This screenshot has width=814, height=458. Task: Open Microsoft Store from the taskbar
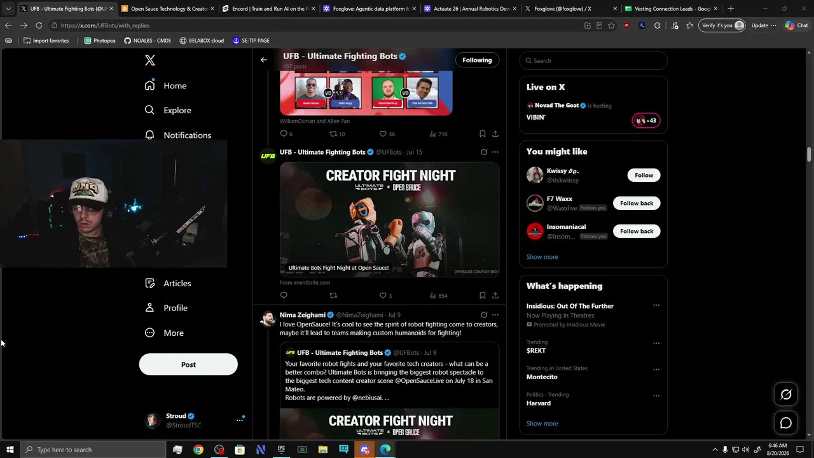240,450
